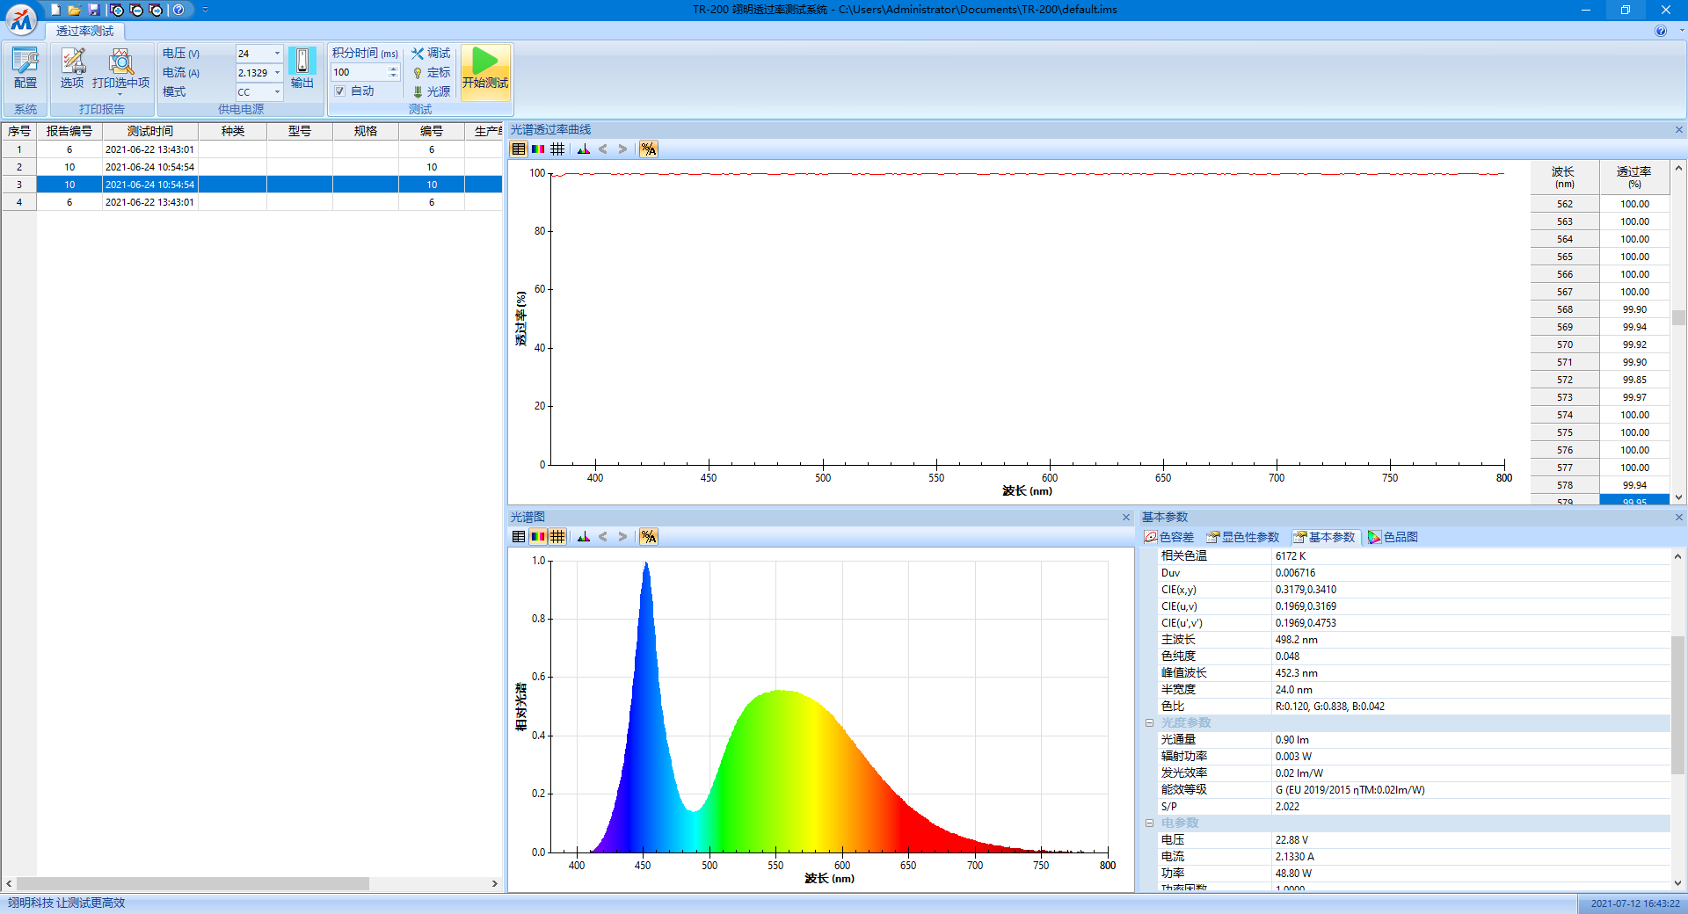The width and height of the screenshot is (1688, 914).
Task: Toggle grid lines in transmittance curve toolbar
Action: click(557, 149)
